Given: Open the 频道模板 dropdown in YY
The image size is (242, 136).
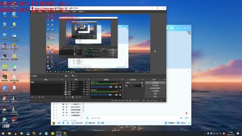Looking at the screenshot, I should tap(170, 123).
